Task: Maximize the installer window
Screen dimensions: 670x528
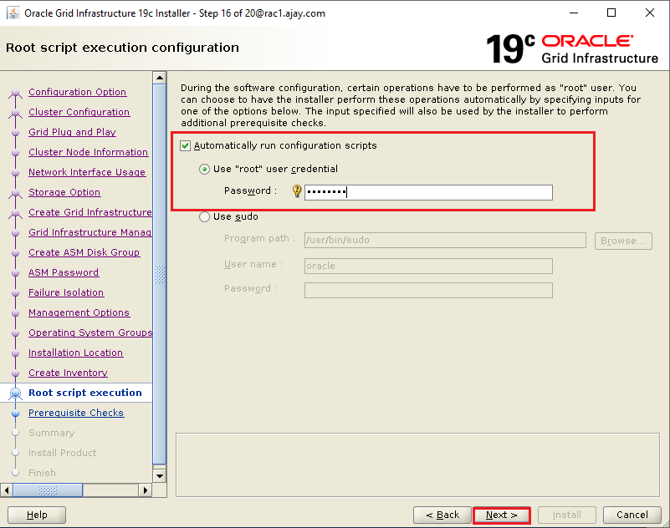Action: point(611,13)
